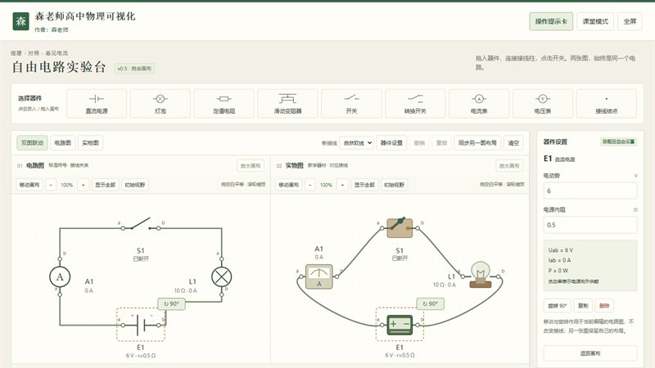This screenshot has width=655, height=368.
Task: Click terminal b of switch S1 in circuit diagram
Action: point(159,228)
